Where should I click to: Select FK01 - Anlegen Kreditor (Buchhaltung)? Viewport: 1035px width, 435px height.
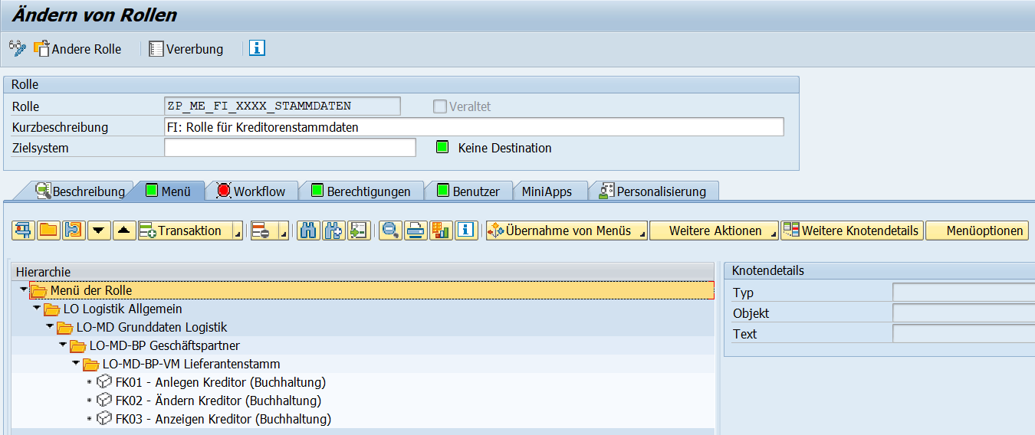tap(221, 382)
